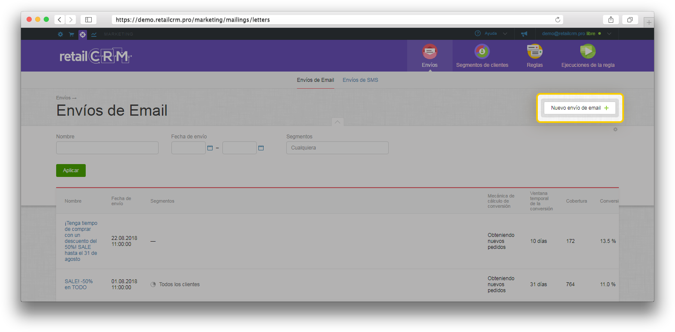The image size is (675, 332).
Task: Click the browser reload icon
Action: coord(558,20)
